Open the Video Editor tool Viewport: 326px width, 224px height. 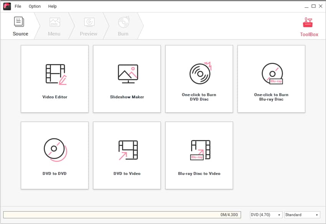click(54, 79)
